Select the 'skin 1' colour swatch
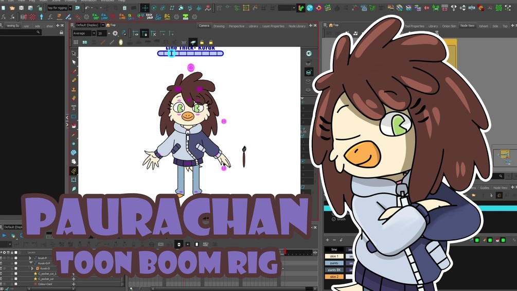 (x=334, y=256)
